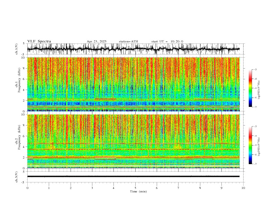Click the time axis tick label "4"

113,188
